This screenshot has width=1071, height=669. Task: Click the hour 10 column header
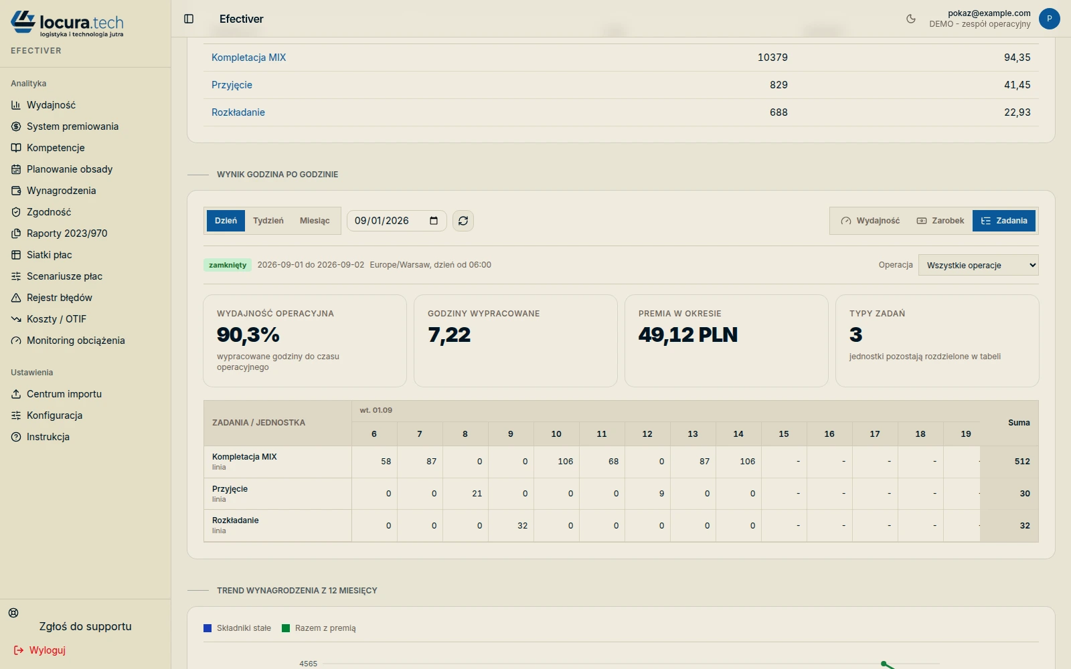556,434
